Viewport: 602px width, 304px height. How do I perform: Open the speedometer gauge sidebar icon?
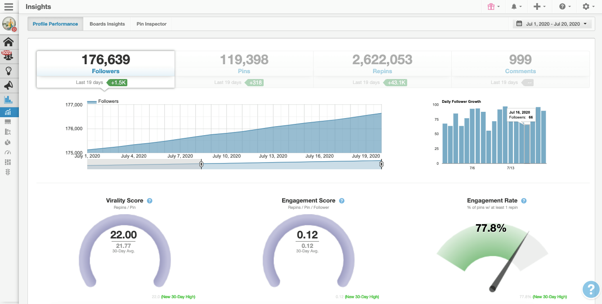tap(8, 152)
